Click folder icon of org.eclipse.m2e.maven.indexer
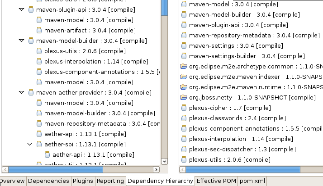Screen dimensions: 323x186 click(x=184, y=77)
